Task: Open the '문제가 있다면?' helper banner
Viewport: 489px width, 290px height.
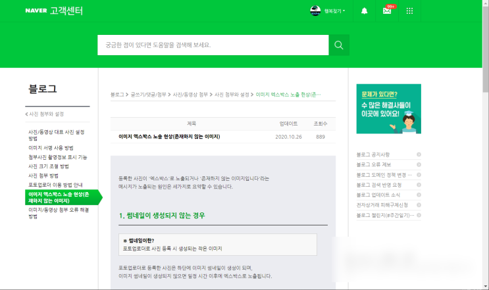Action: coord(388,109)
